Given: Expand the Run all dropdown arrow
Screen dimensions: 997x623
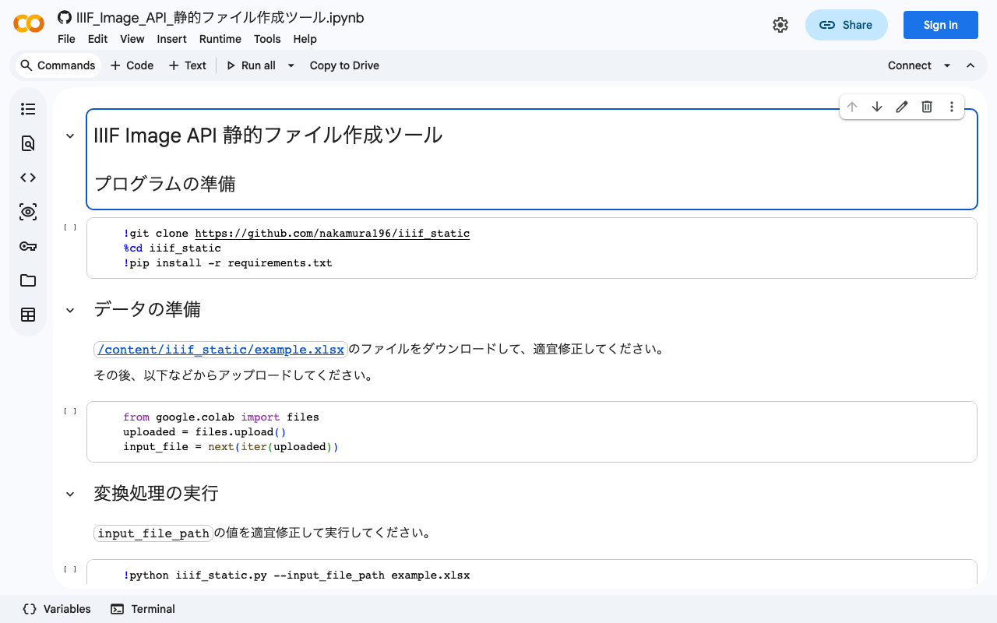Looking at the screenshot, I should pyautogui.click(x=290, y=65).
